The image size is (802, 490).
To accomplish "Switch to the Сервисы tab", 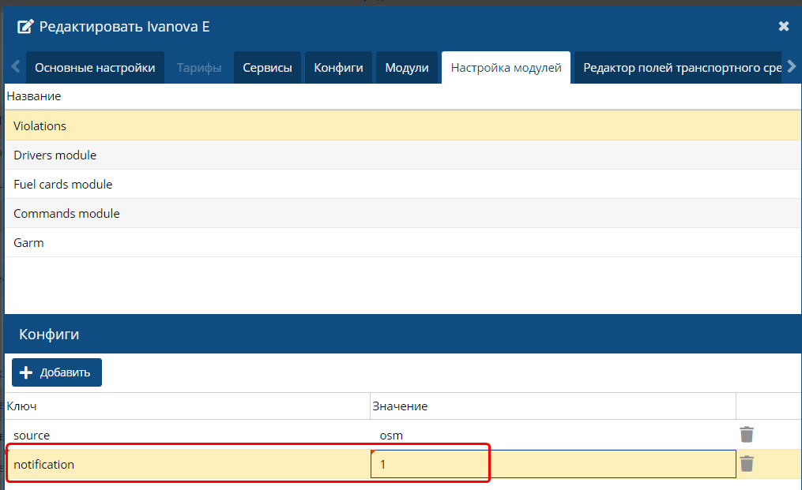I will pyautogui.click(x=267, y=68).
